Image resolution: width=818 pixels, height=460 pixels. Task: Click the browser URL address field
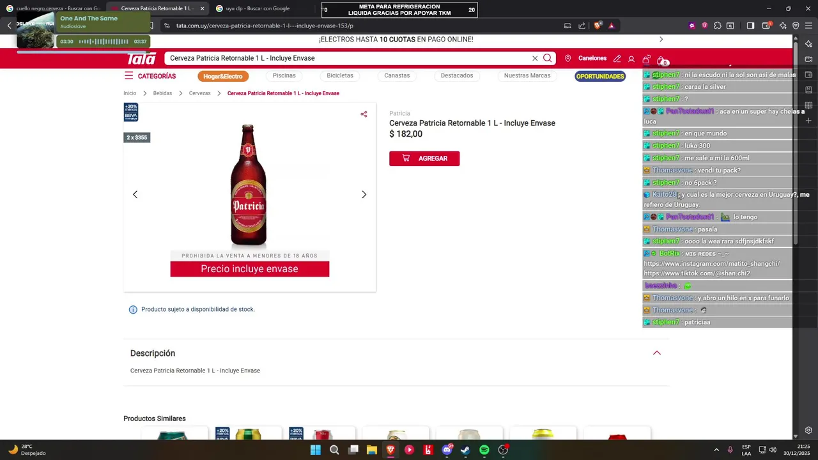(x=358, y=26)
